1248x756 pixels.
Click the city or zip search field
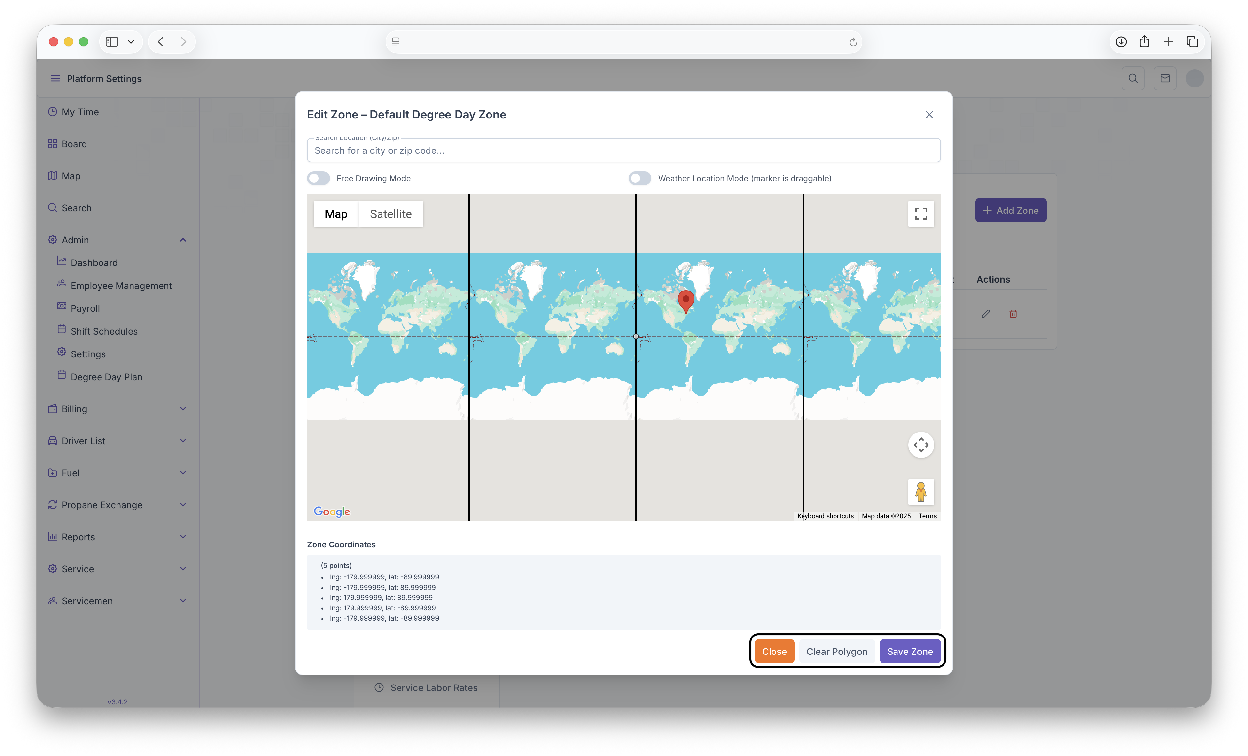coord(623,150)
